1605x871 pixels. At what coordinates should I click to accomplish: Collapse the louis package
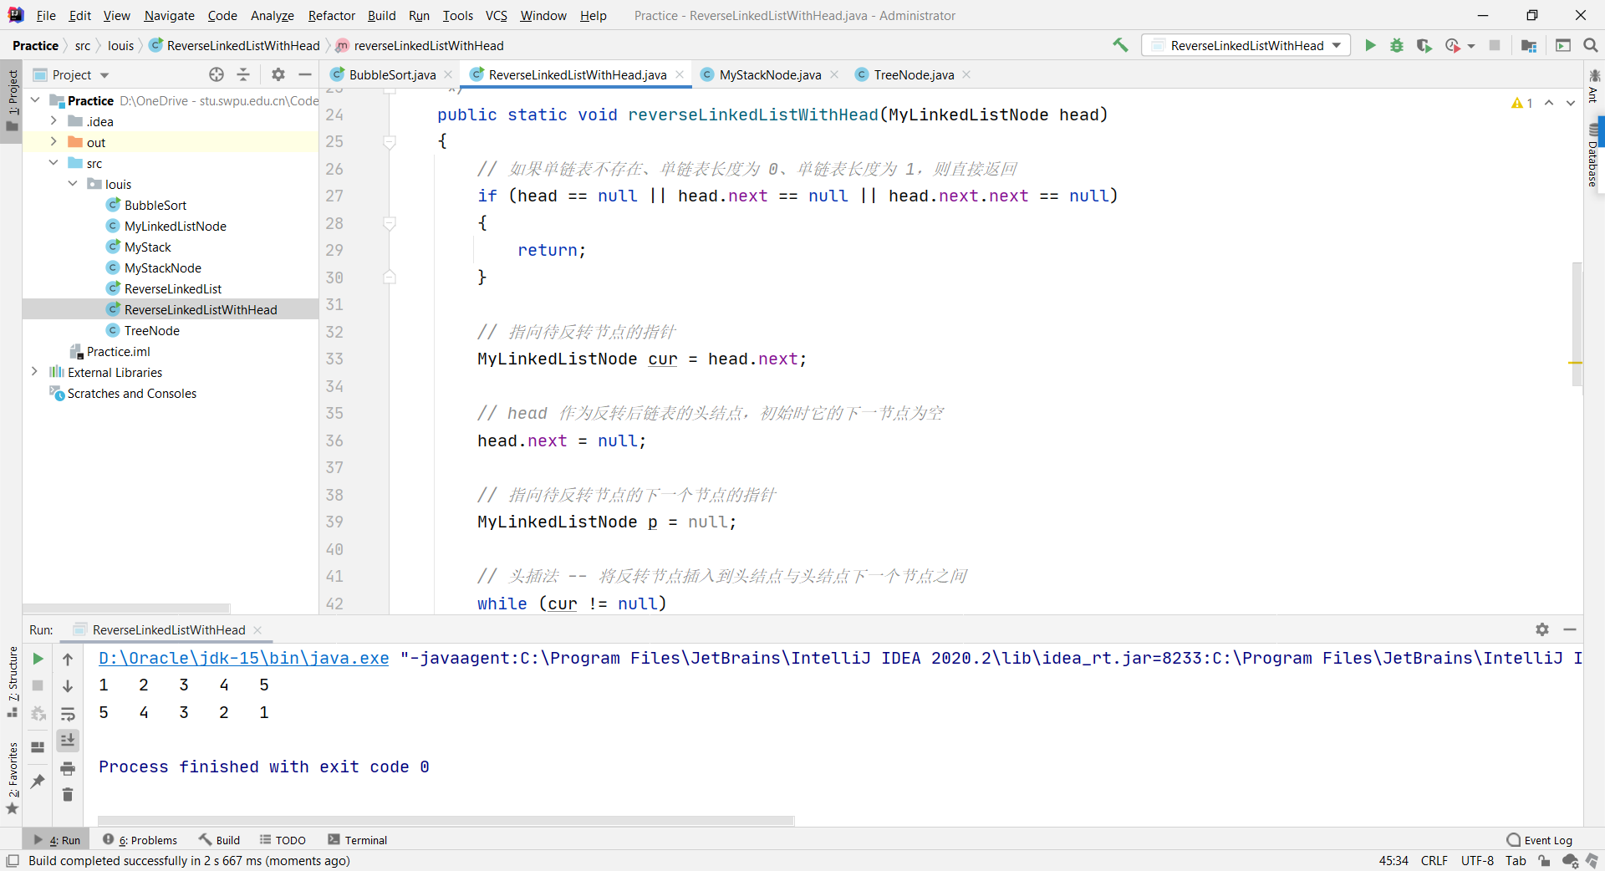click(73, 184)
